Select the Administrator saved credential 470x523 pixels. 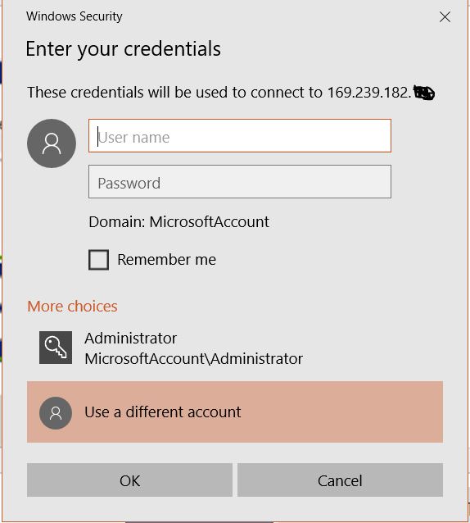(x=235, y=348)
